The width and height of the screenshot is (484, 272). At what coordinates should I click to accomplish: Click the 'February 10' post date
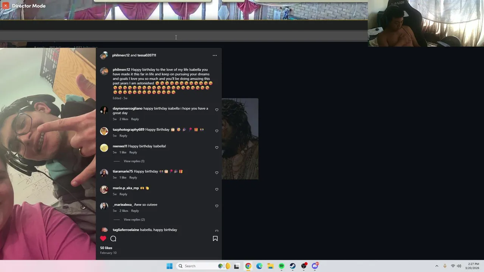coord(108,253)
